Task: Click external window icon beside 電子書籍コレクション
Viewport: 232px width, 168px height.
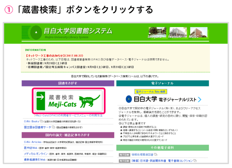Action: 195,160
